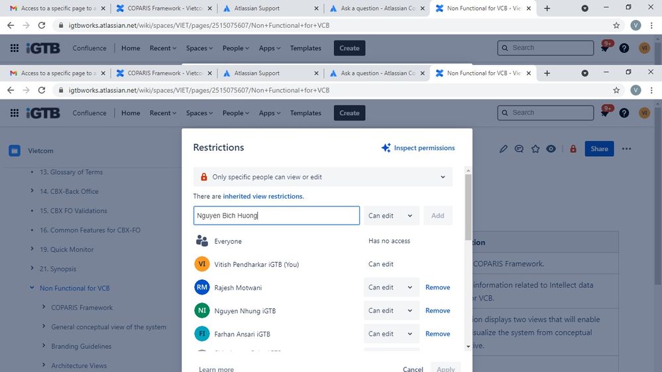Open notifications bell in lower browser window
This screenshot has width=662, height=372.
point(606,113)
